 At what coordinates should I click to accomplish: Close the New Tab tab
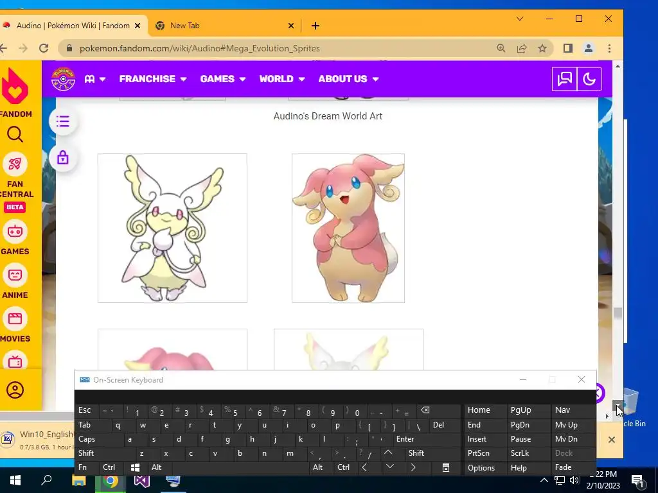click(x=291, y=26)
